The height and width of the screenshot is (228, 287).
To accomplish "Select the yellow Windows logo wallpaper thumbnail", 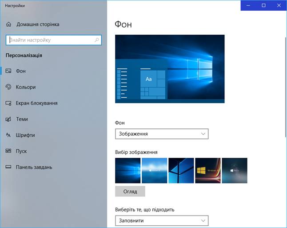I will tap(208, 171).
